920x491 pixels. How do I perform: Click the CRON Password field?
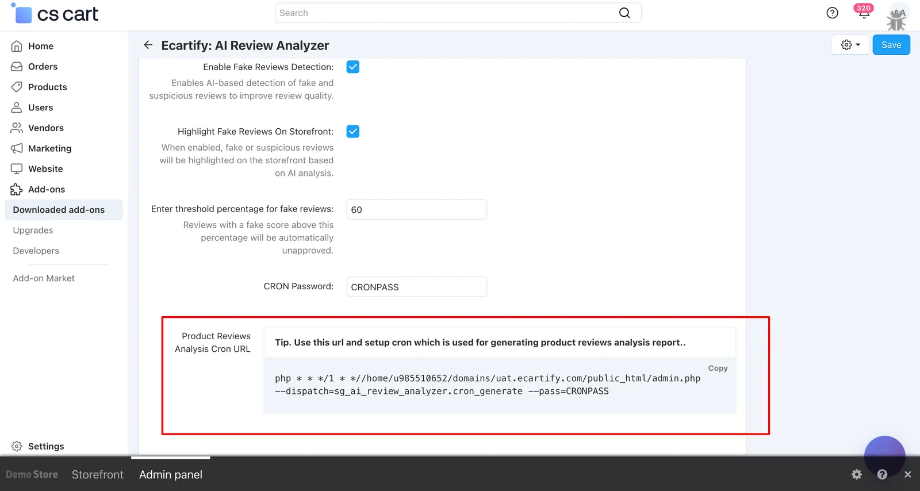click(417, 287)
